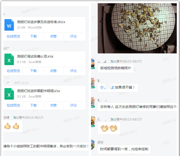
Task: Download the 测报灯改进步骤及改进标准.docx file
Action: tap(34, 36)
